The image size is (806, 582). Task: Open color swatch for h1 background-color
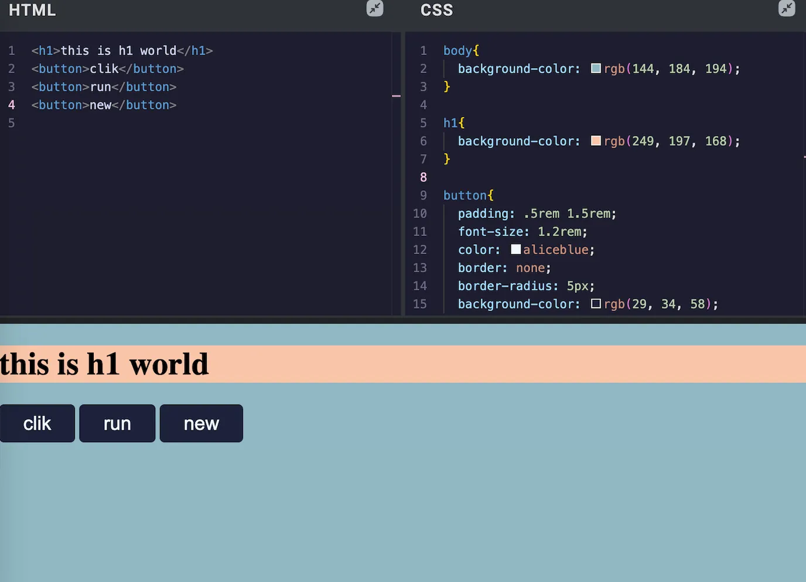[x=596, y=141]
